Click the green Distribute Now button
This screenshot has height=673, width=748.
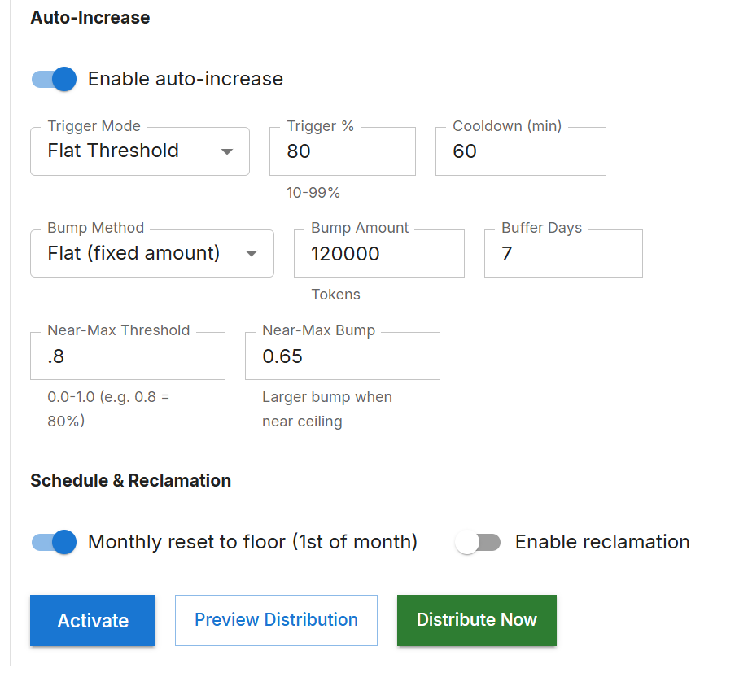coord(476,619)
